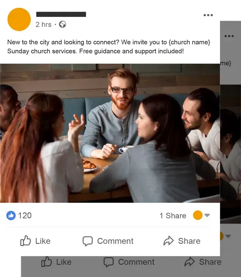Click the Comment speech bubble icon
Screen dimensions: 241x277
[88, 241]
